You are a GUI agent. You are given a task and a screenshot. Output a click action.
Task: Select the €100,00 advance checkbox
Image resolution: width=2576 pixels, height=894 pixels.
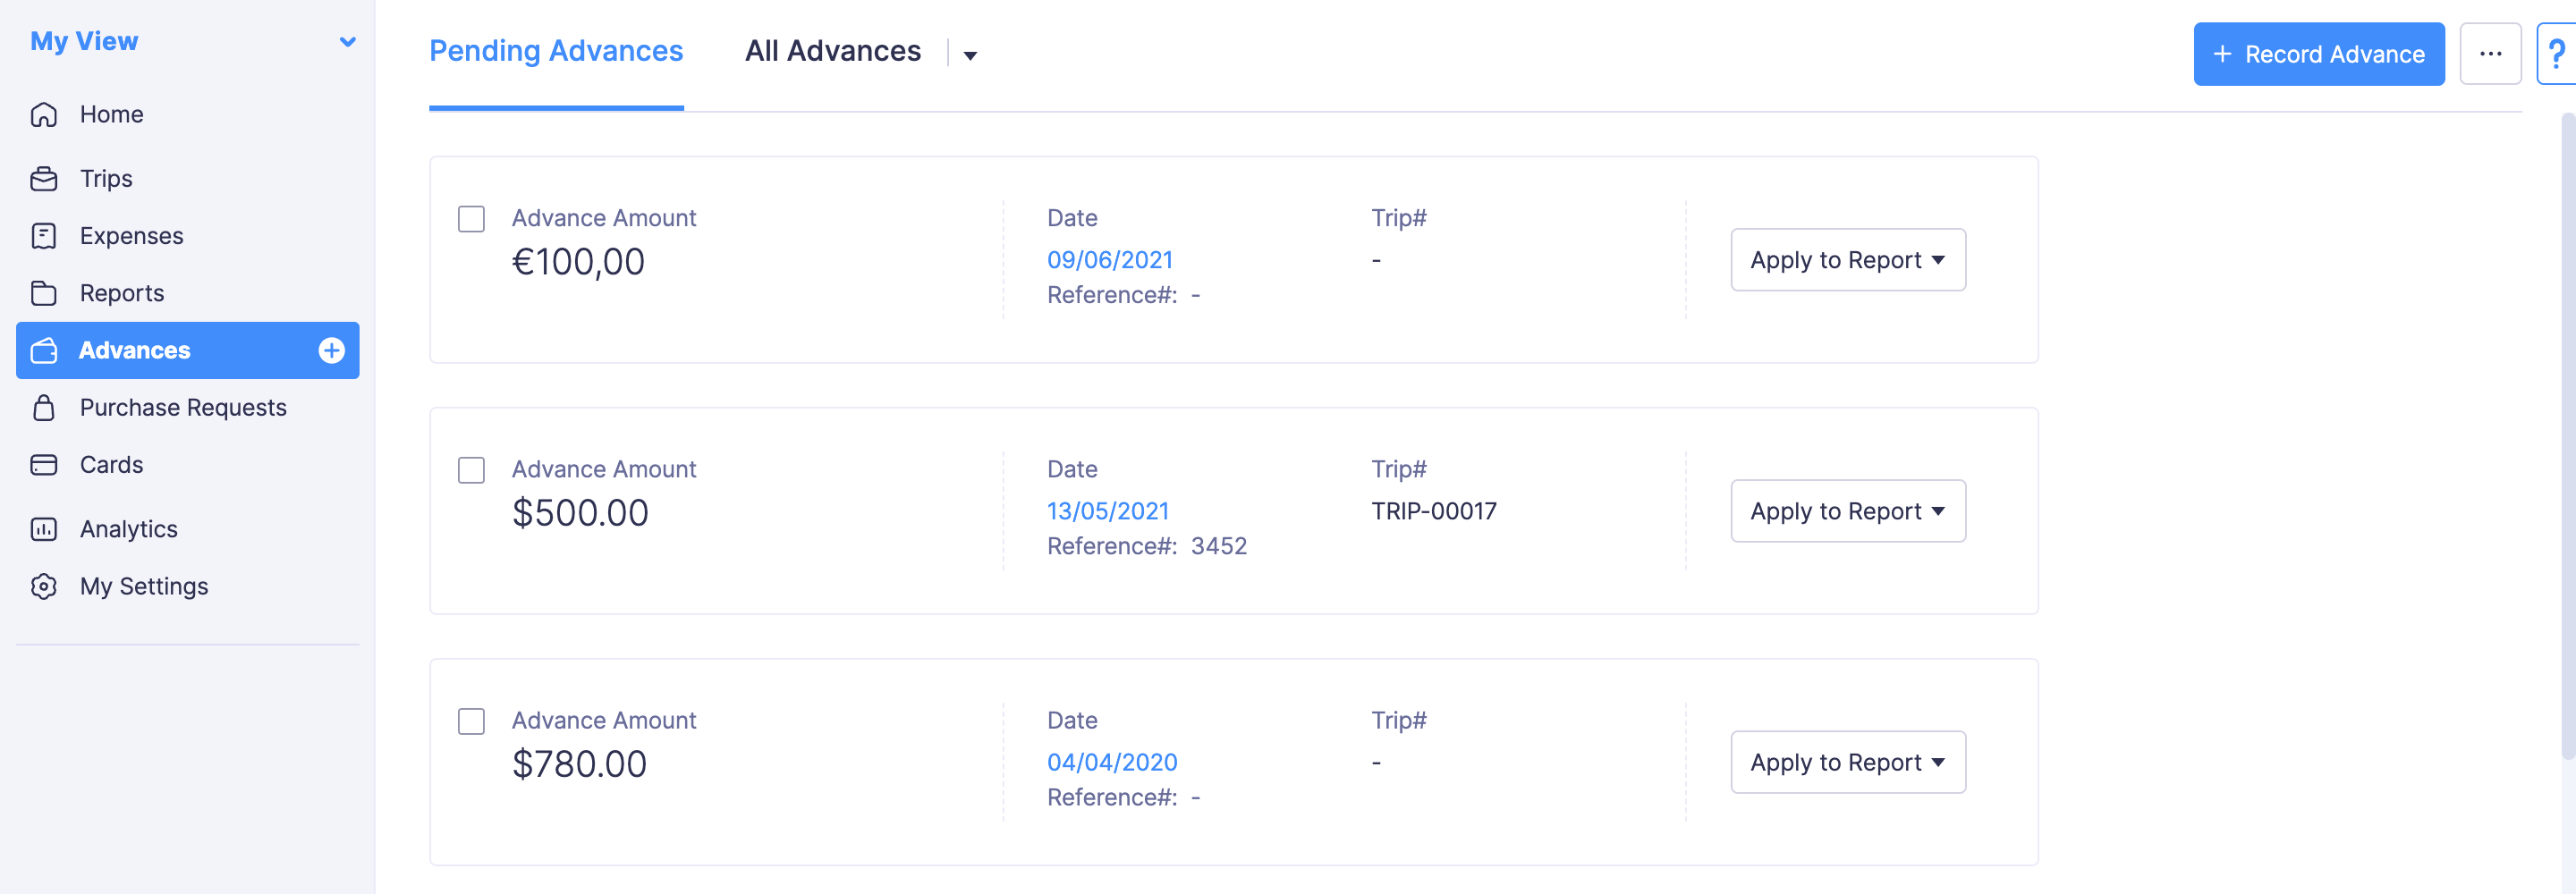[x=471, y=219]
